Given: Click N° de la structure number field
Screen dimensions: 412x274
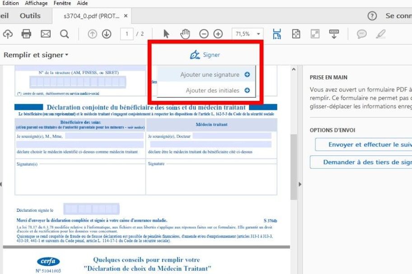Looking at the screenshot, I should tap(78, 82).
